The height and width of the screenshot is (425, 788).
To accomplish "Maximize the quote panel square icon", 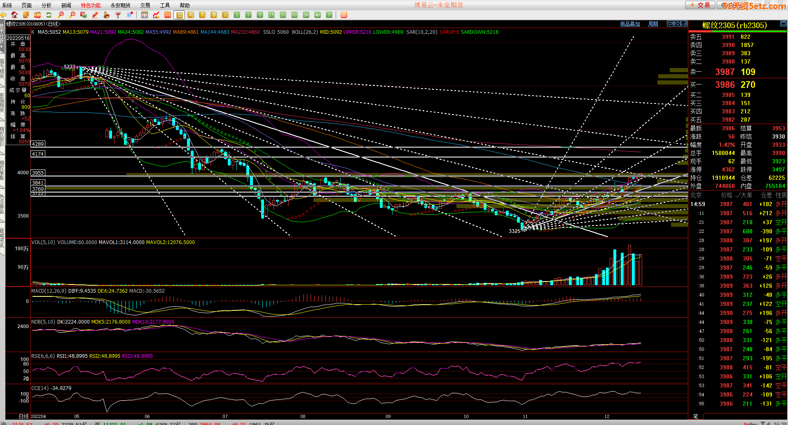I will tap(783, 24).
